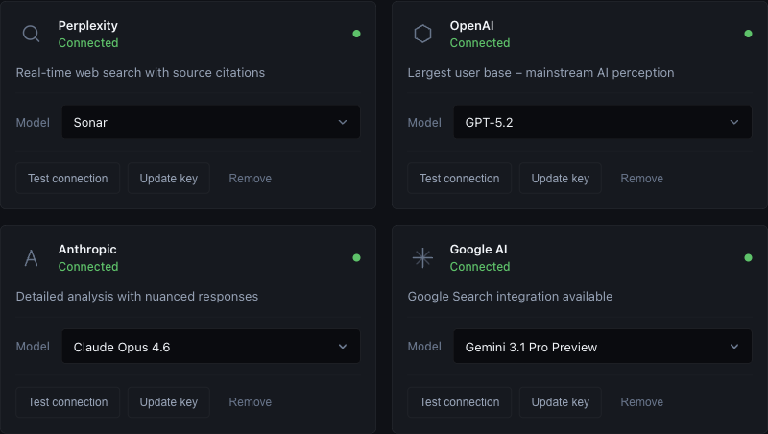Click the Perplexity provider name
Image resolution: width=768 pixels, height=434 pixels.
tap(87, 26)
